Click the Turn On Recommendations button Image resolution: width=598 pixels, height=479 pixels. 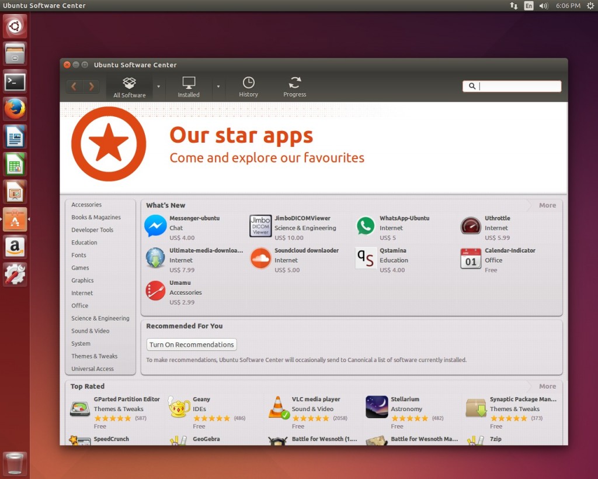[x=191, y=344]
